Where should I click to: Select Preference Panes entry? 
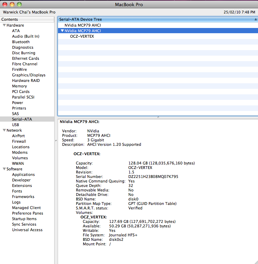27,213
